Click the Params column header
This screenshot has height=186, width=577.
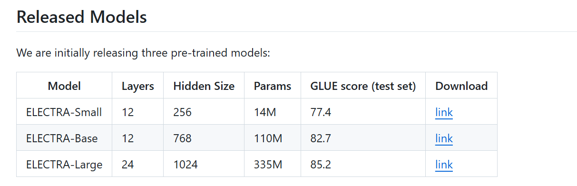tap(273, 86)
